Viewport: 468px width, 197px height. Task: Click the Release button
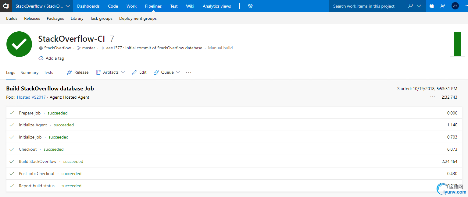pos(78,72)
